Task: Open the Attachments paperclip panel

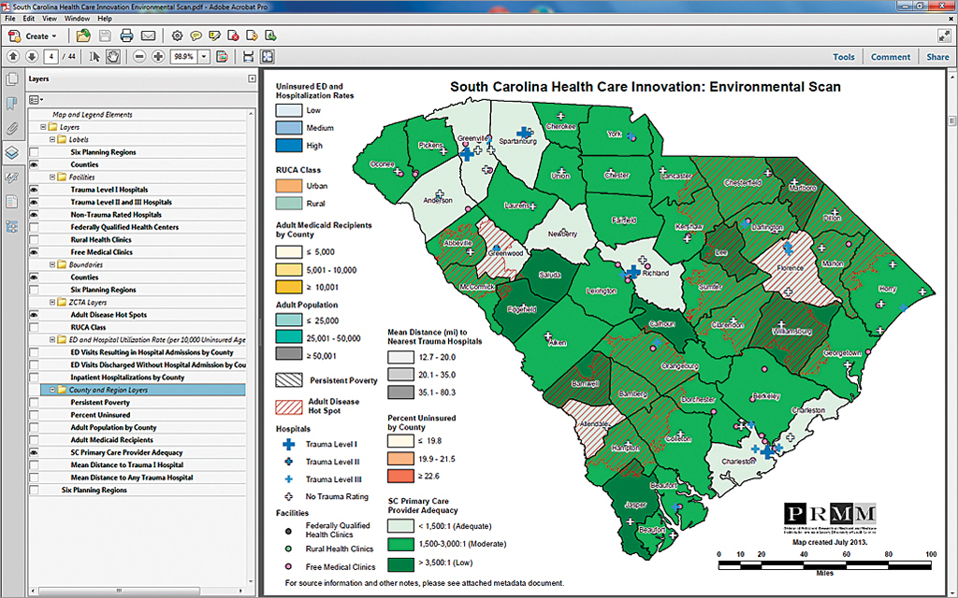Action: [11, 129]
